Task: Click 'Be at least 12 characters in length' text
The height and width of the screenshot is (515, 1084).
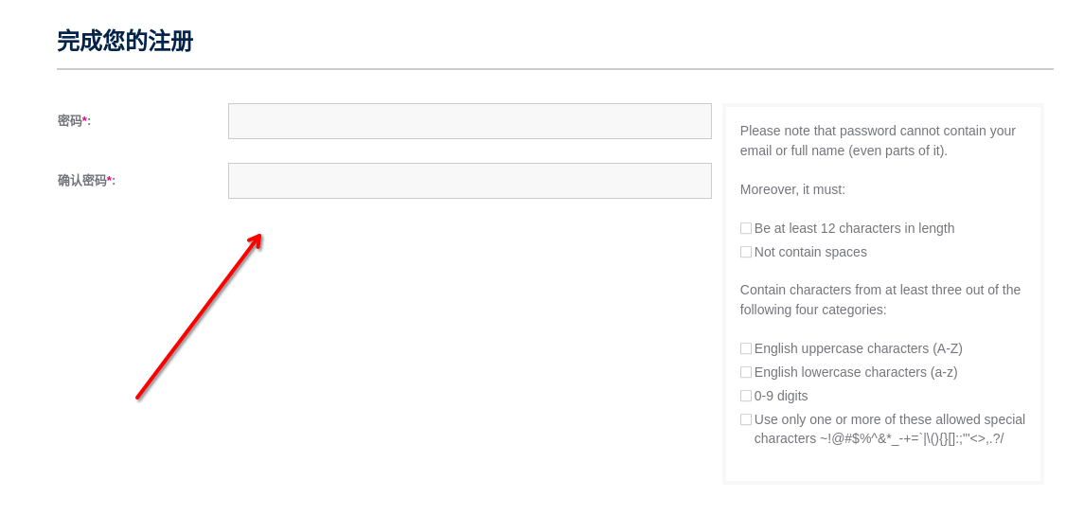Action: (x=854, y=228)
